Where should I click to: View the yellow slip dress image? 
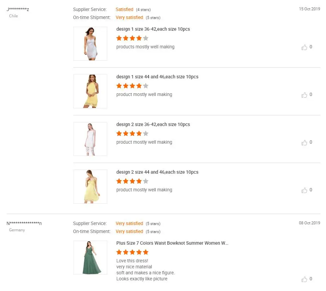click(x=90, y=187)
